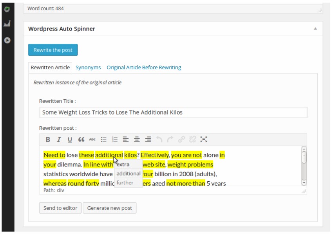Collapse the Wordpress Auto Spinner panel

(x=315, y=29)
